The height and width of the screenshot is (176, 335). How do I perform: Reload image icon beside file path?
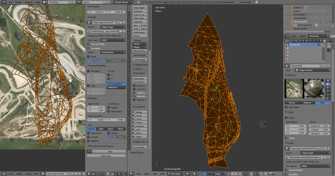pyautogui.click(x=124, y=31)
